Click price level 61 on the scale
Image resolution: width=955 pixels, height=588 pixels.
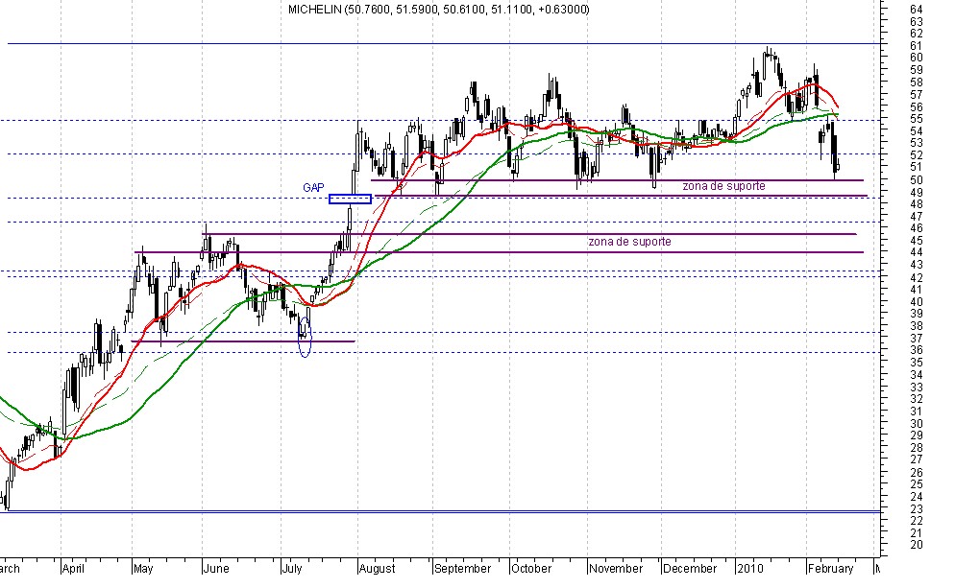pyautogui.click(x=916, y=46)
